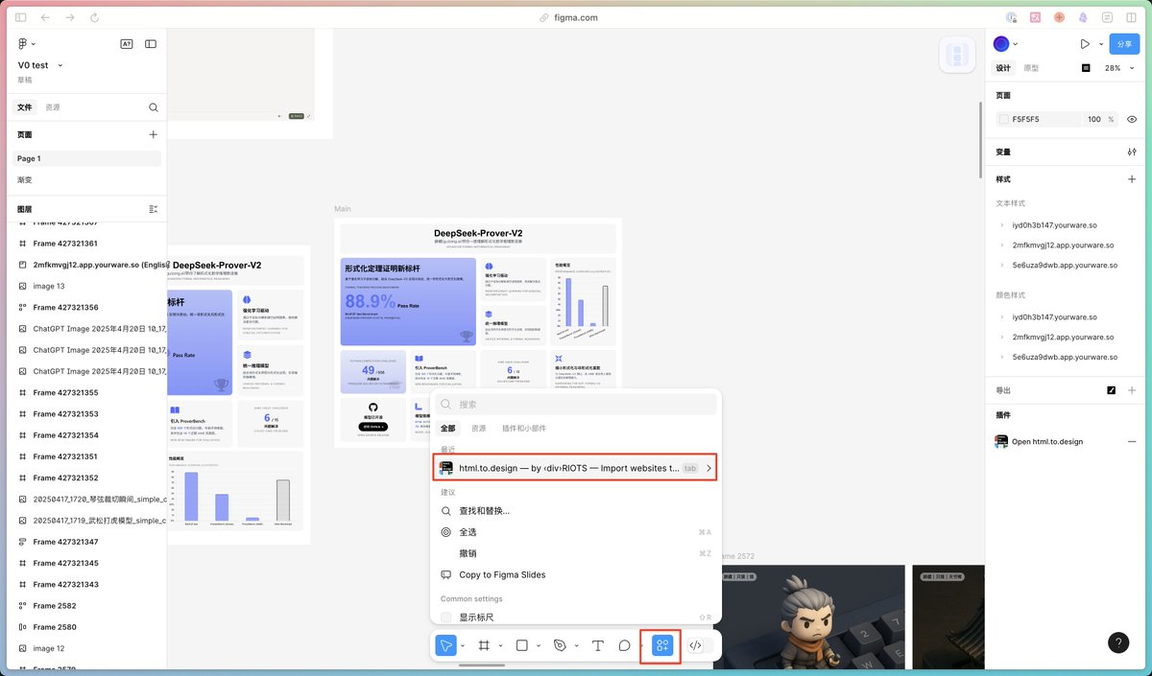Expand iyd0h3b147.yourware.so text style group
Image resolution: width=1152 pixels, height=676 pixels.
click(1002, 225)
